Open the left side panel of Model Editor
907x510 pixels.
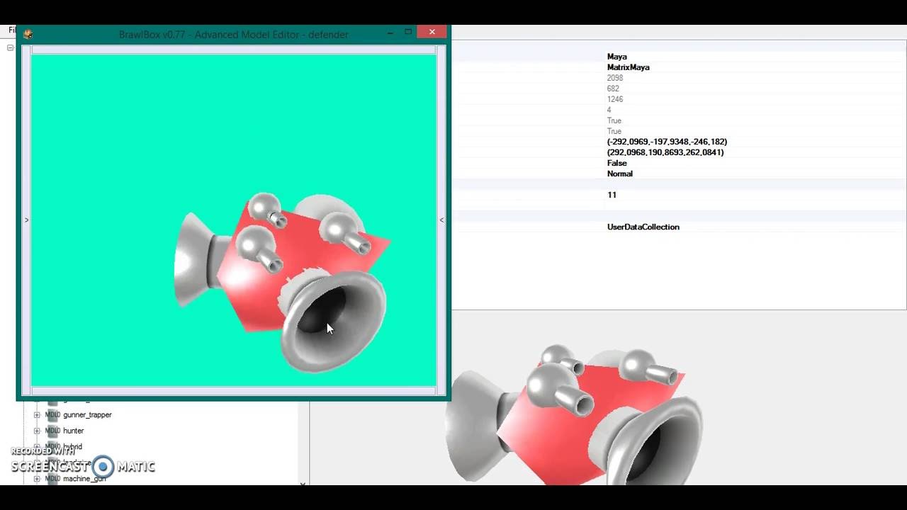coord(26,220)
